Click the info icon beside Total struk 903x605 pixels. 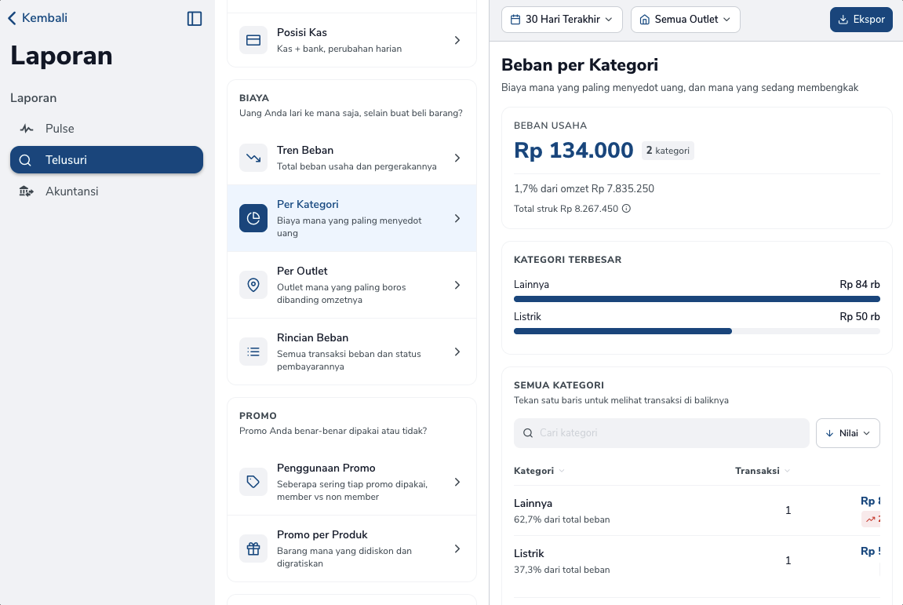627,209
